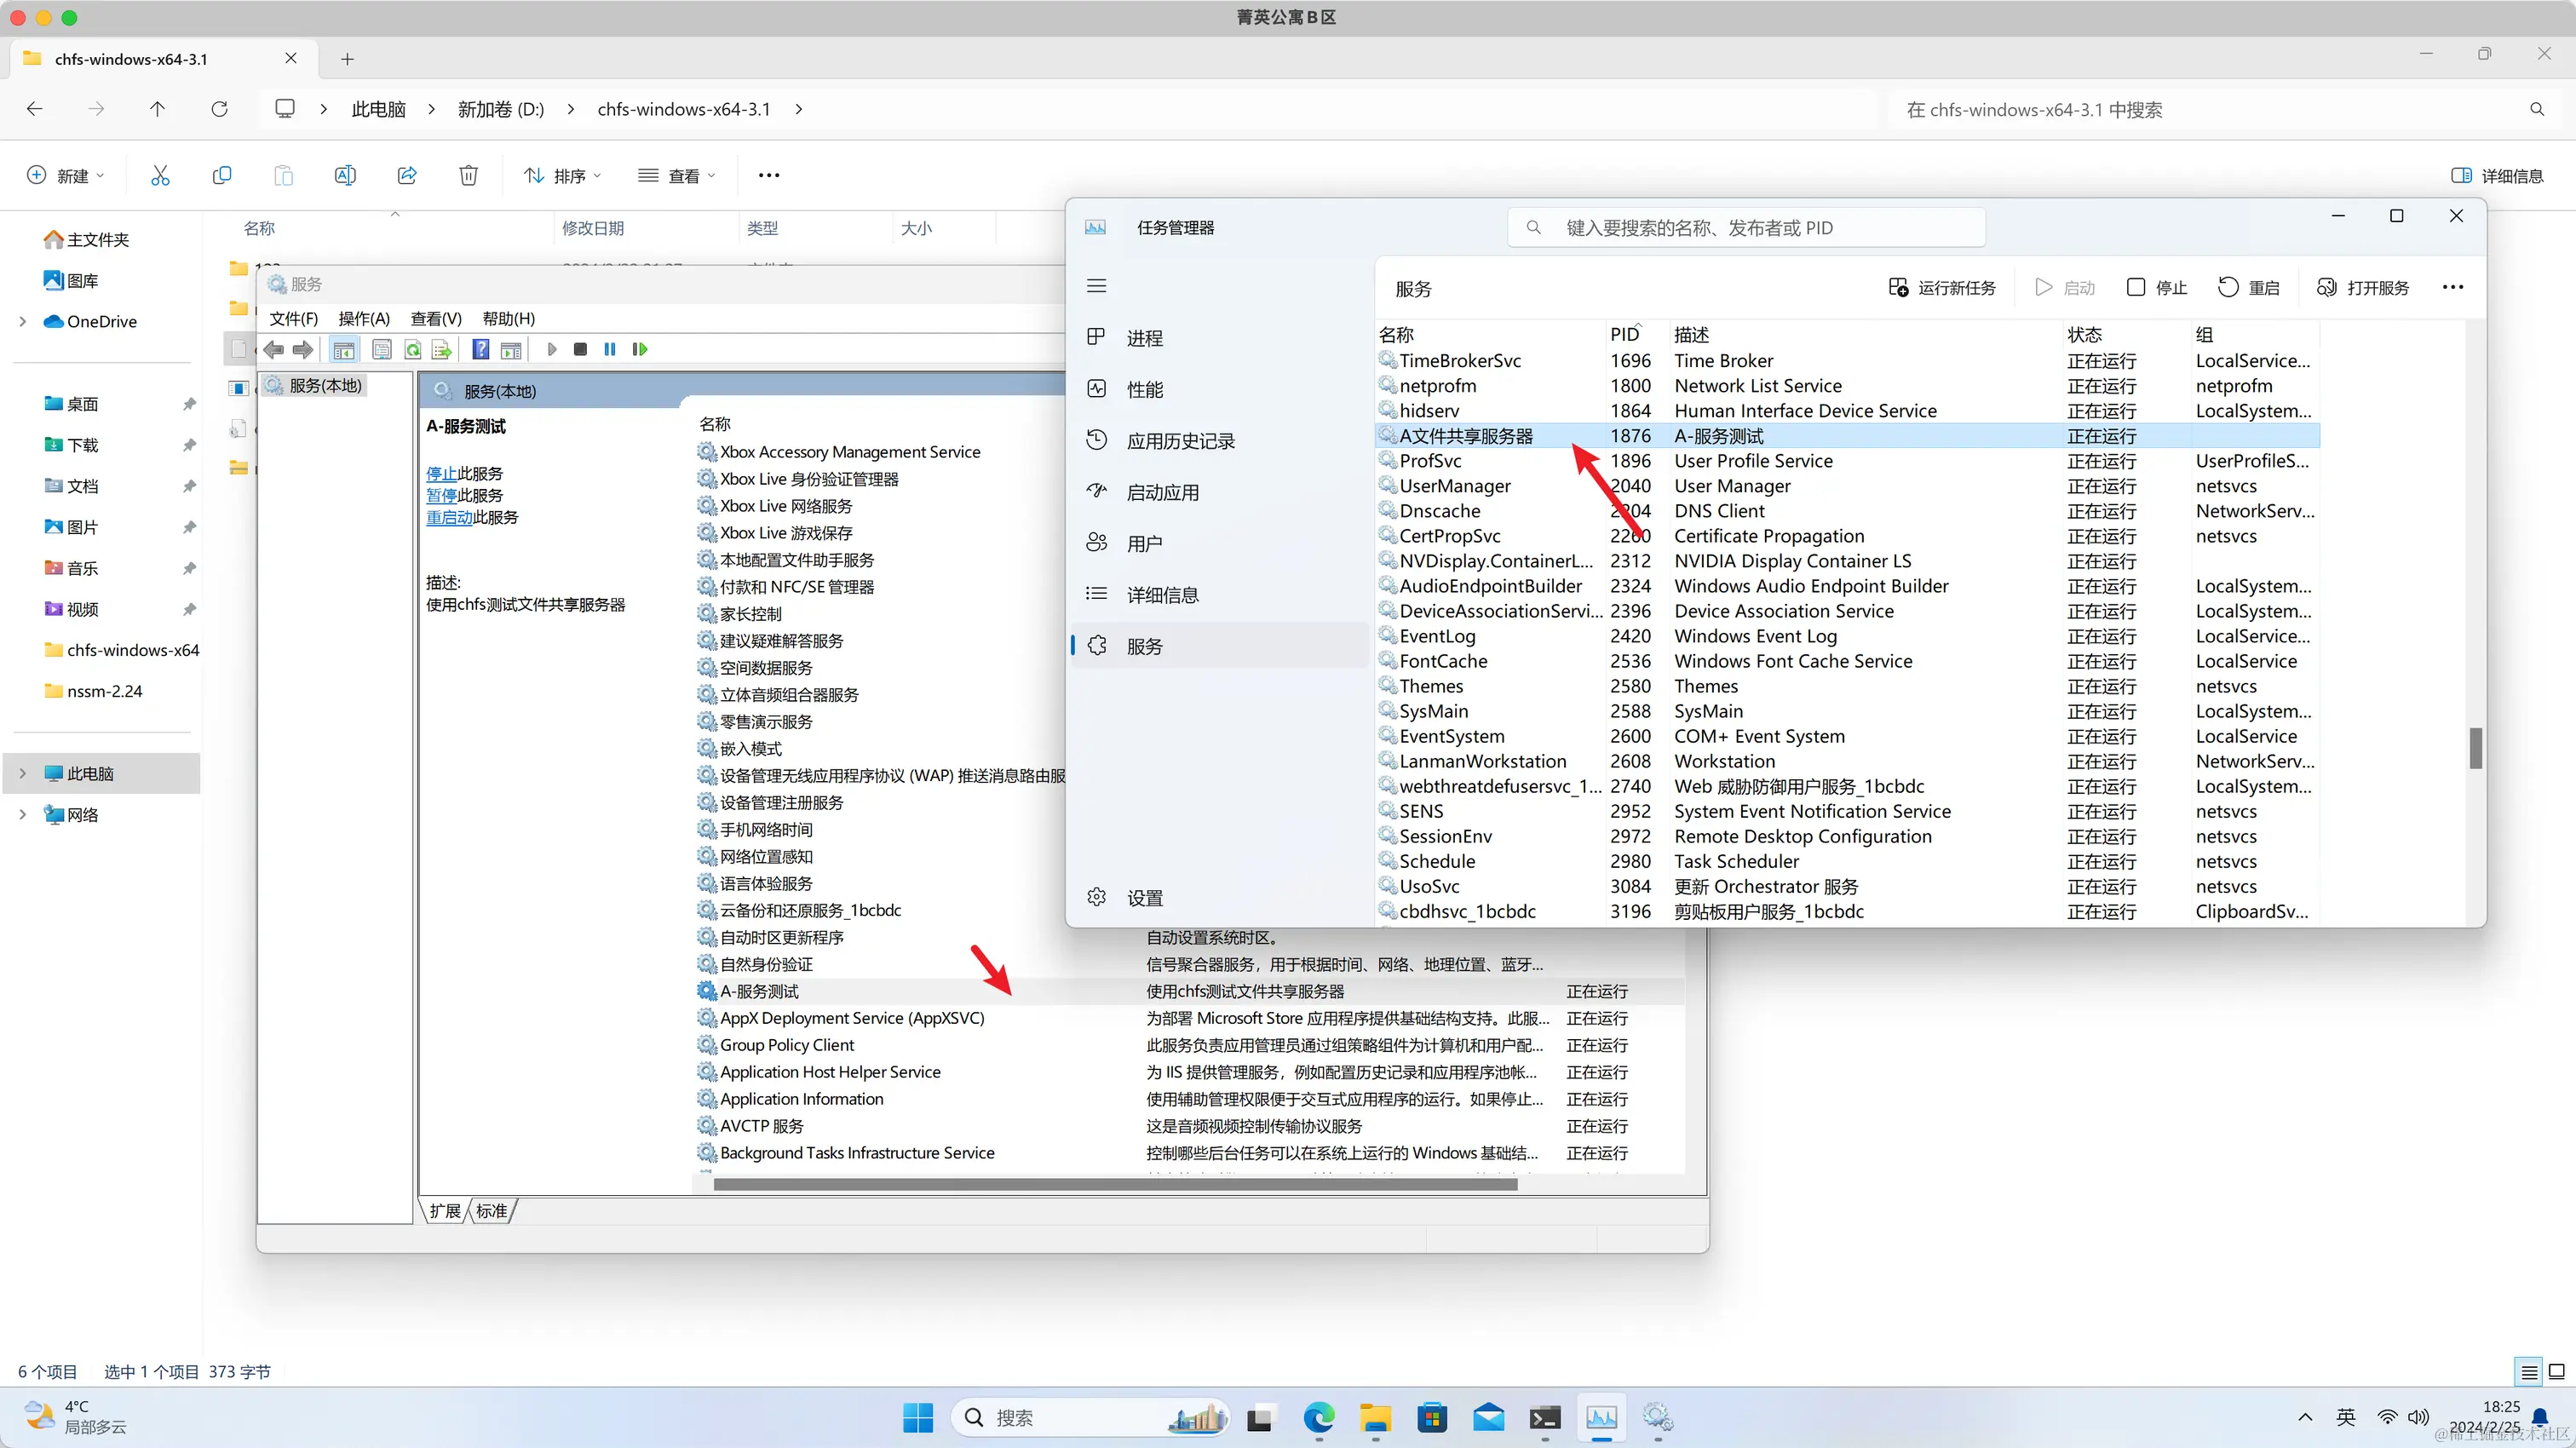Click the Open Services button

(x=2363, y=288)
